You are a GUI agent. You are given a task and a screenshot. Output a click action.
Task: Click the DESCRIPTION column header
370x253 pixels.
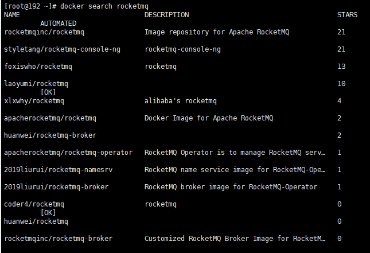pyautogui.click(x=166, y=15)
